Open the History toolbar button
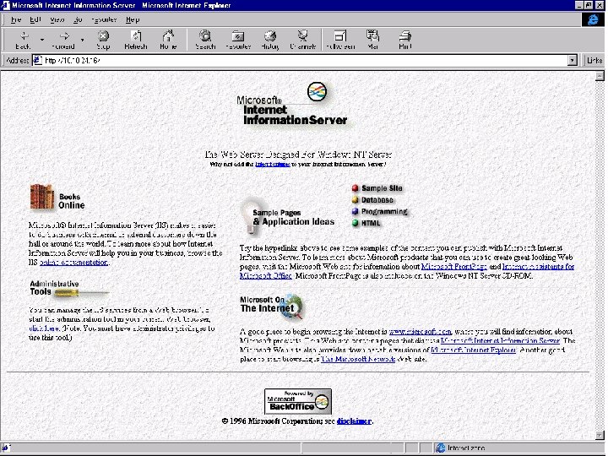This screenshot has height=456, width=608. (270, 40)
